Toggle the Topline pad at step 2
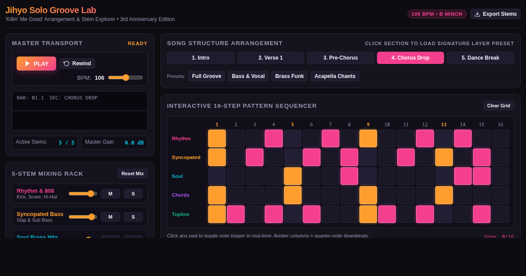Image resolution: width=526 pixels, height=276 pixels. (236, 214)
